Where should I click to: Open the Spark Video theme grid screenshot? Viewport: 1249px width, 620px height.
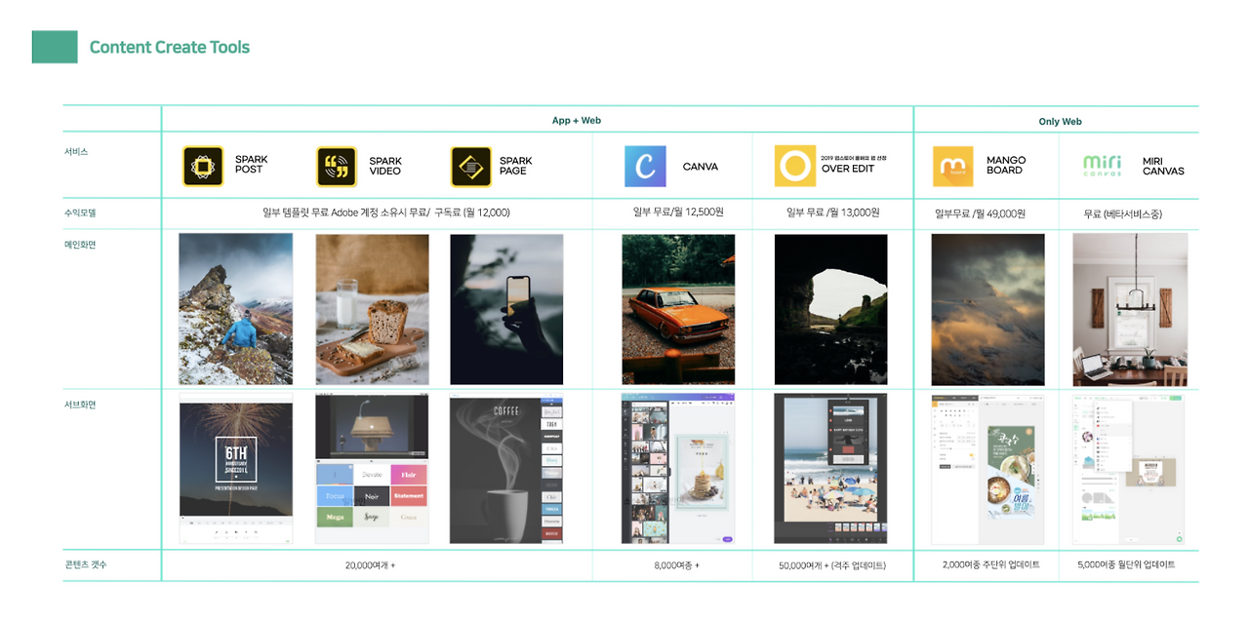(x=372, y=469)
